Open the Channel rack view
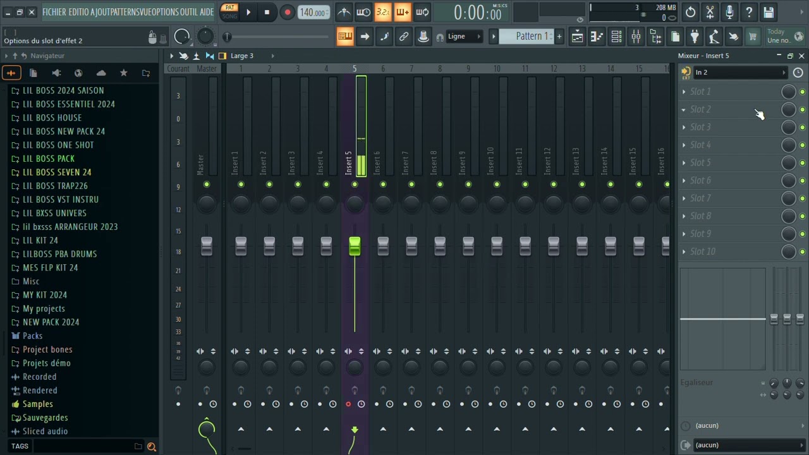The image size is (809, 455). [616, 37]
